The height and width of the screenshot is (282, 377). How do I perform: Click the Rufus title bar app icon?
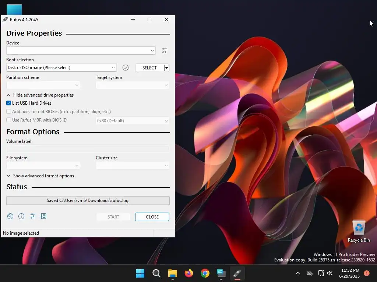point(5,20)
